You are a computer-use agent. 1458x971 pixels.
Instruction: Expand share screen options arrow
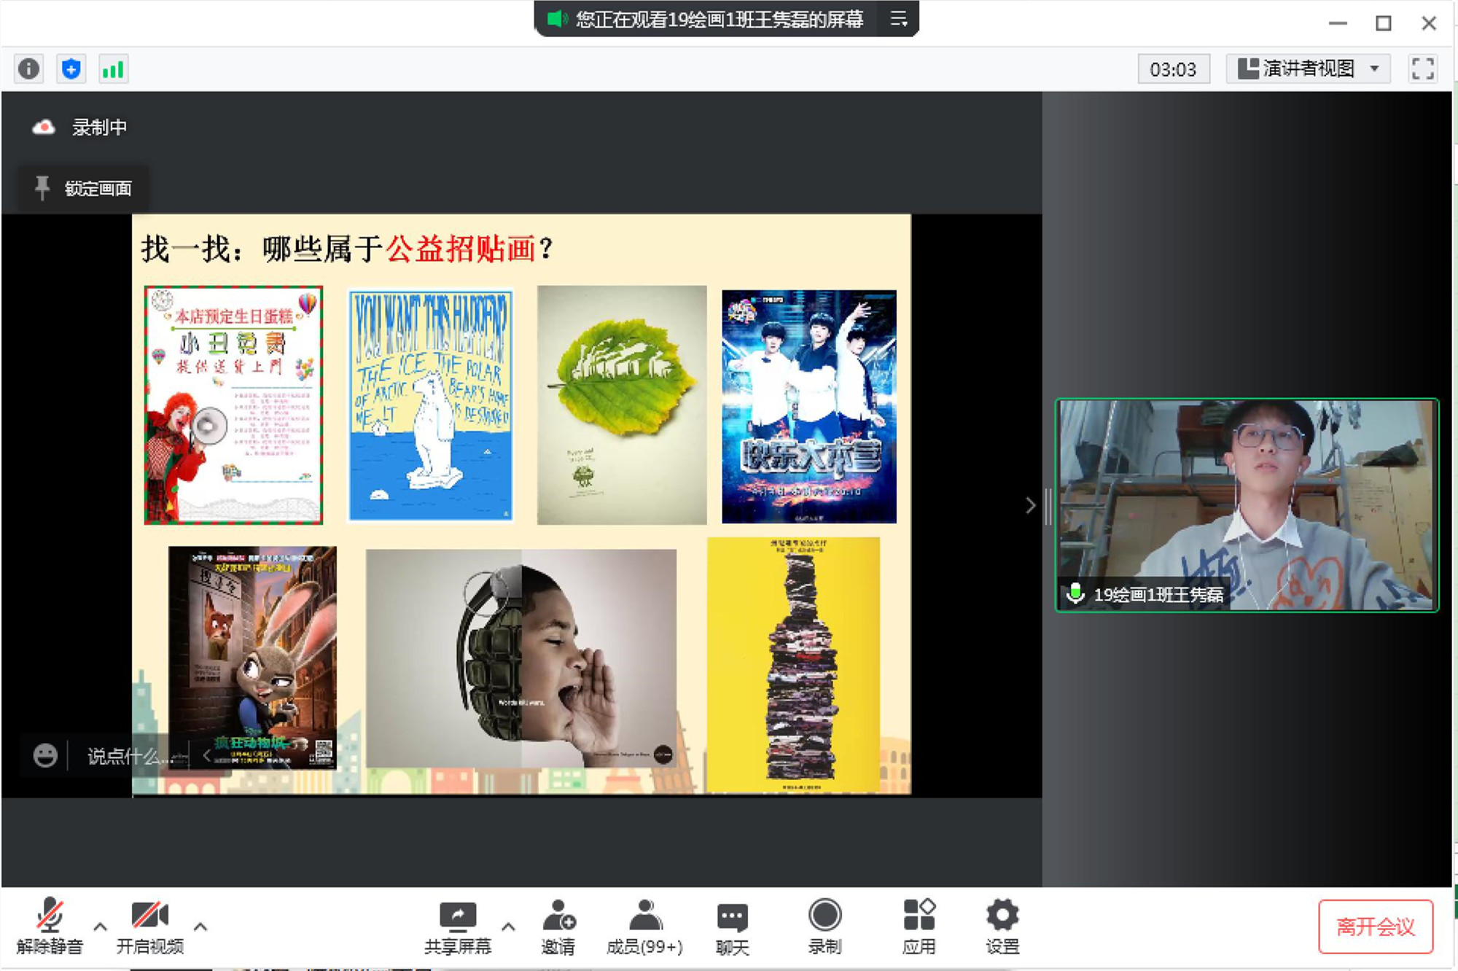(x=509, y=927)
